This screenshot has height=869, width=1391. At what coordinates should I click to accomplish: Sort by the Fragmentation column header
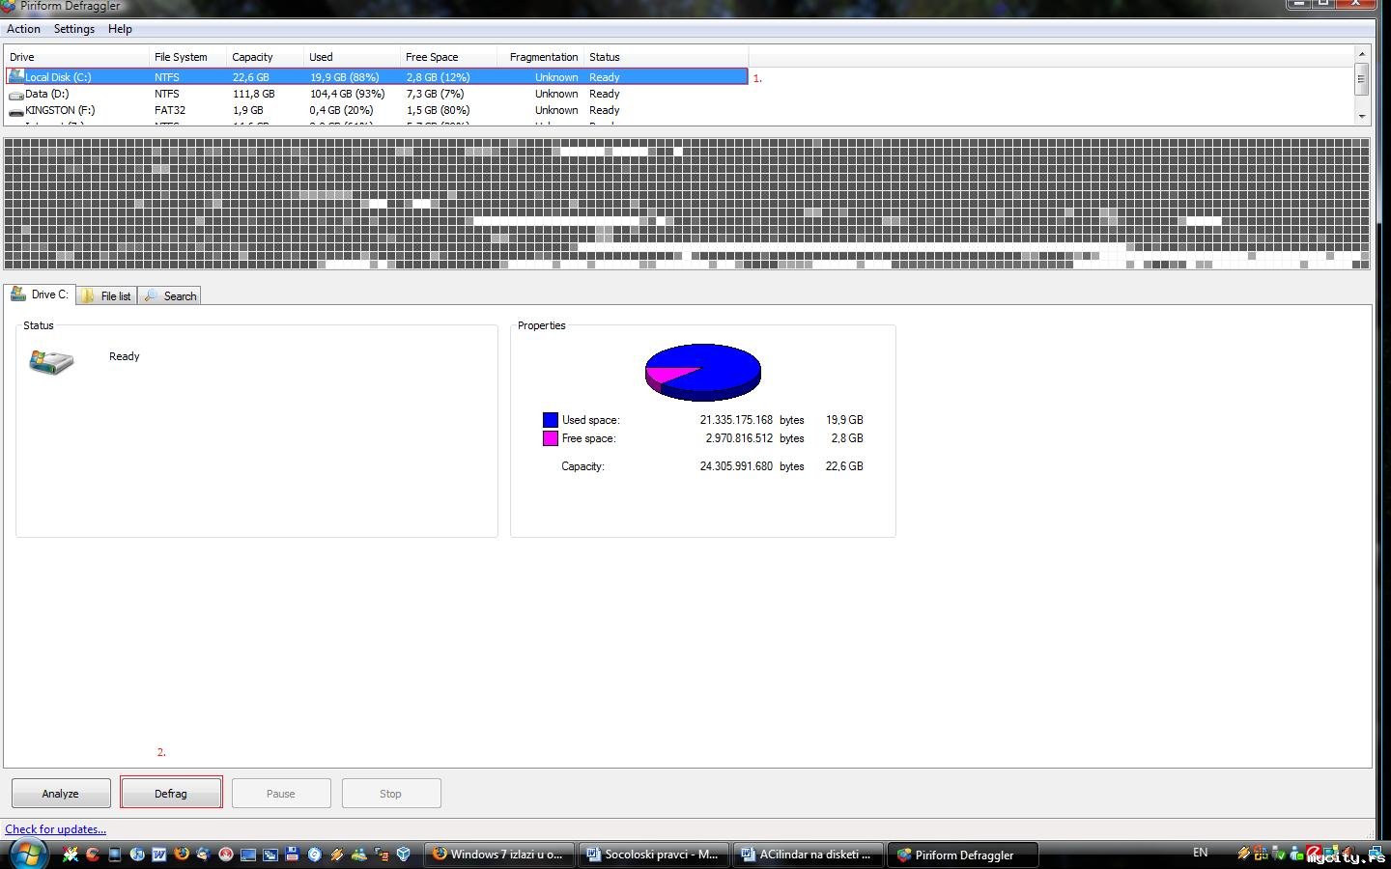[541, 57]
